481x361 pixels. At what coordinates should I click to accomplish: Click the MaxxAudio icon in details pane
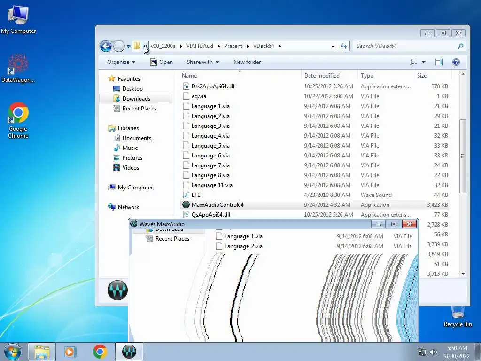click(x=117, y=290)
